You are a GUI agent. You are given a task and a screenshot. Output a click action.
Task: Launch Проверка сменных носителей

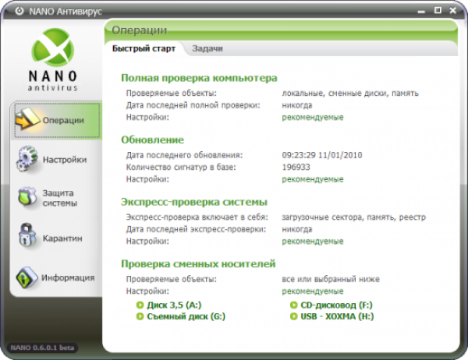point(198,263)
